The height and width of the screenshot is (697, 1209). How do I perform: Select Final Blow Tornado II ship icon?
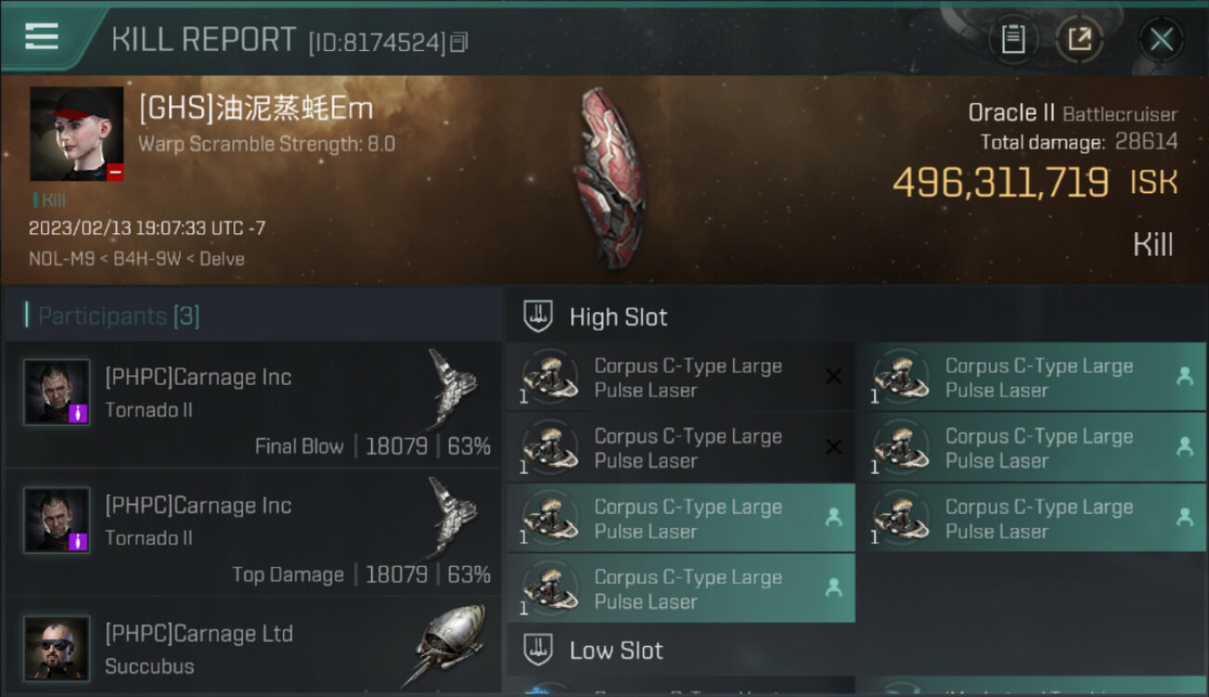453,388
